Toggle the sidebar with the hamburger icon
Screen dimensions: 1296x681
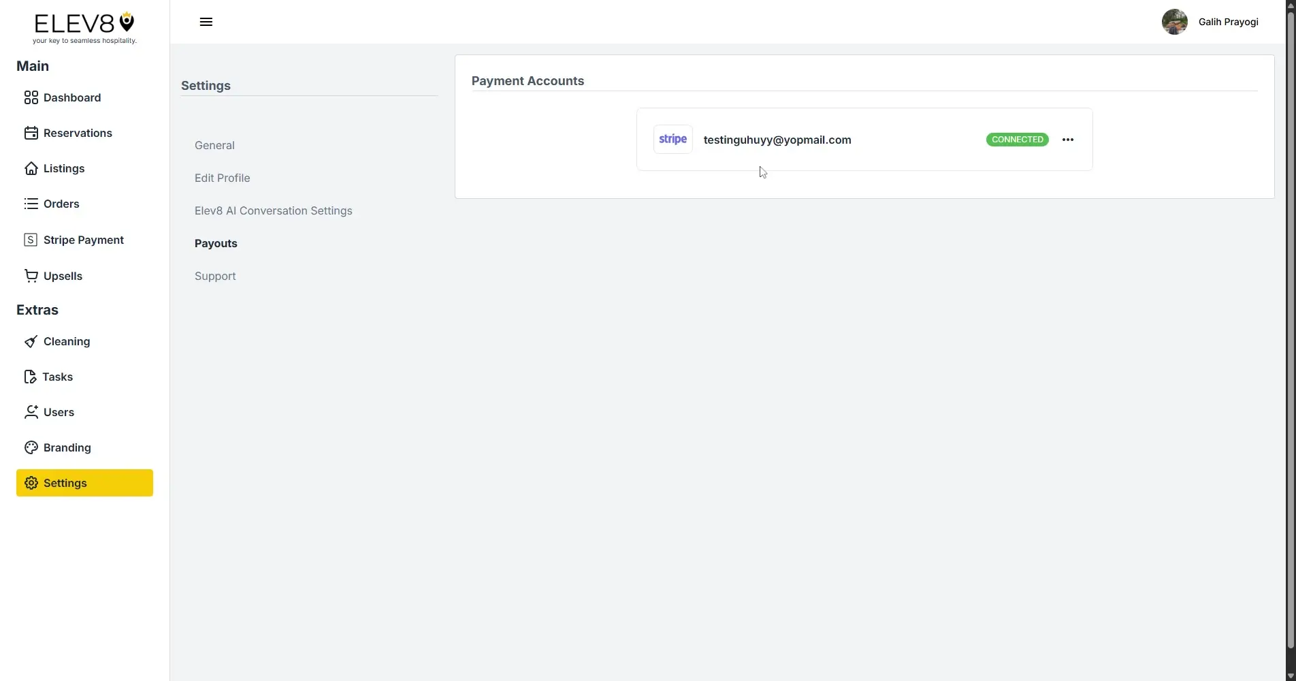pyautogui.click(x=206, y=21)
